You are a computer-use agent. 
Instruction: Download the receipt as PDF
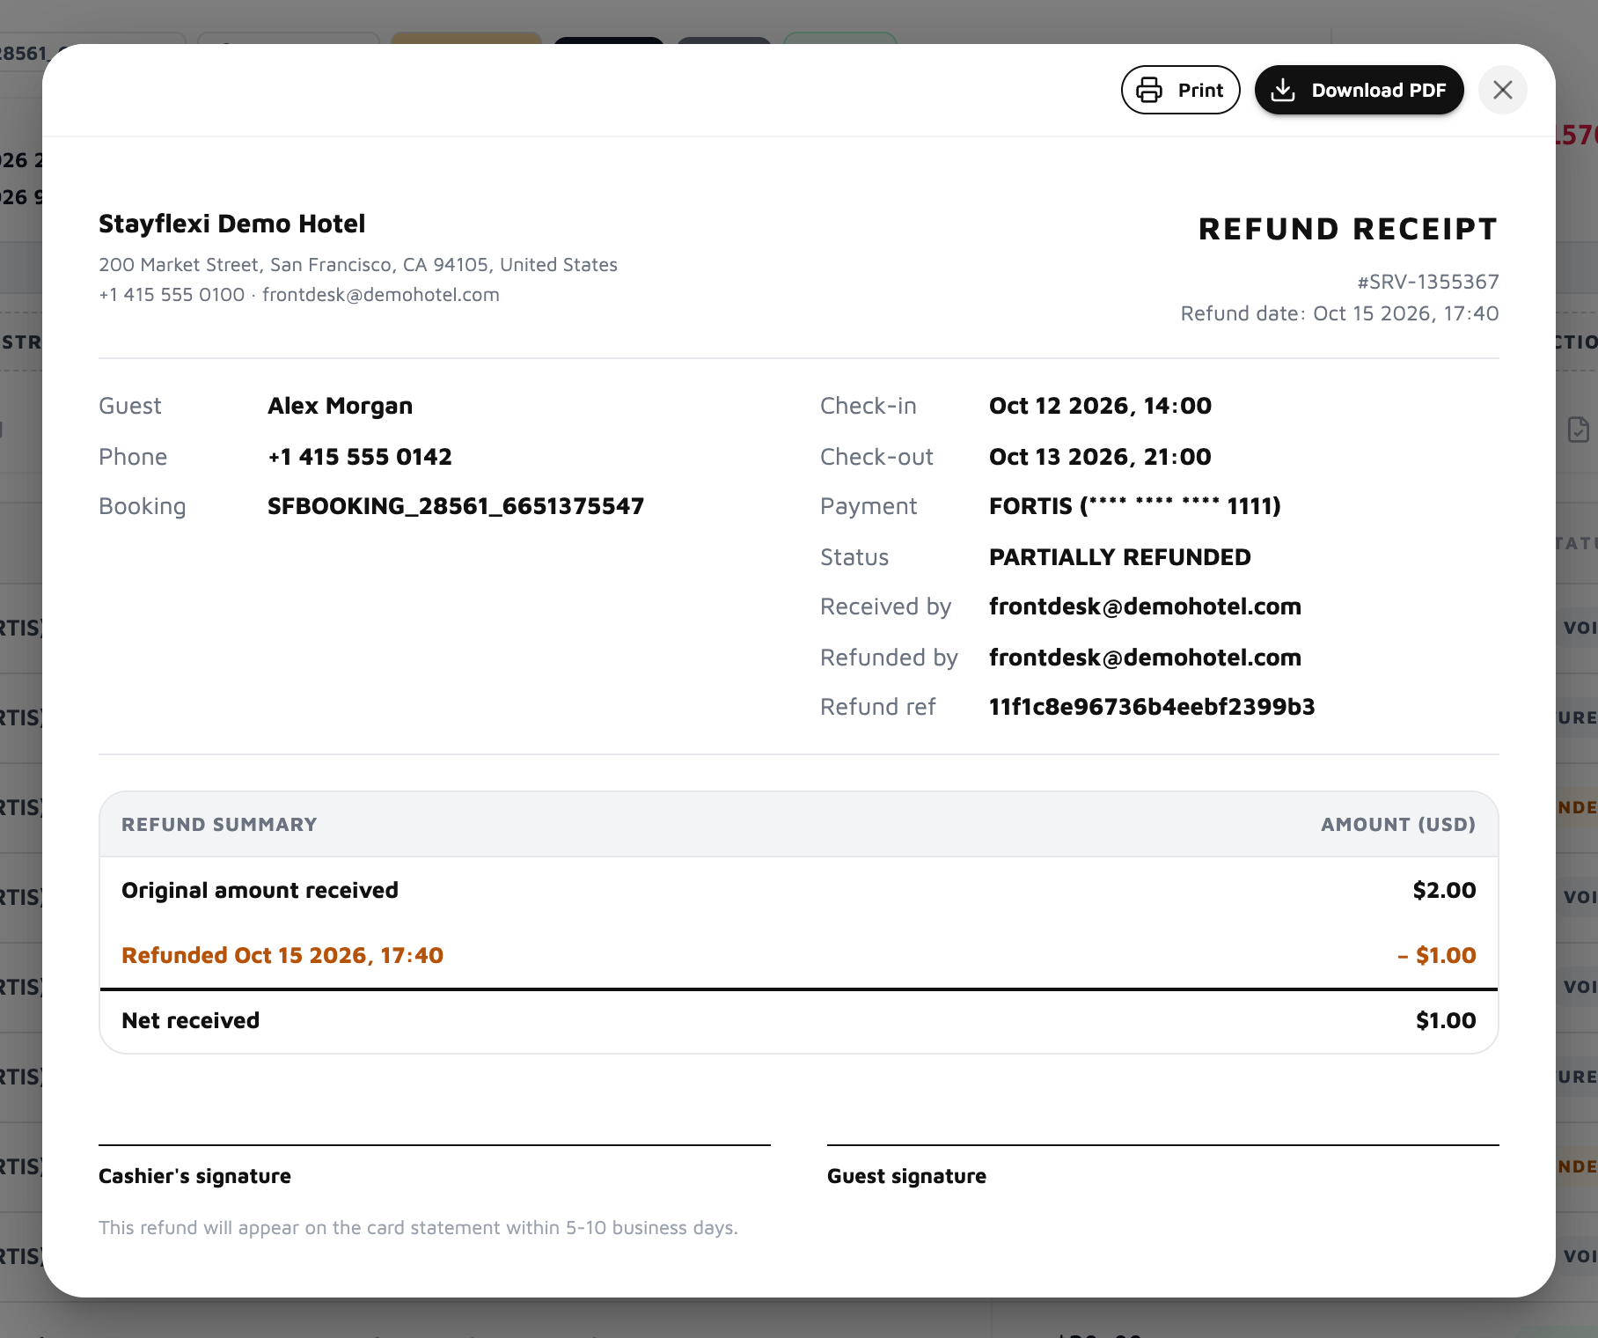[x=1359, y=90]
